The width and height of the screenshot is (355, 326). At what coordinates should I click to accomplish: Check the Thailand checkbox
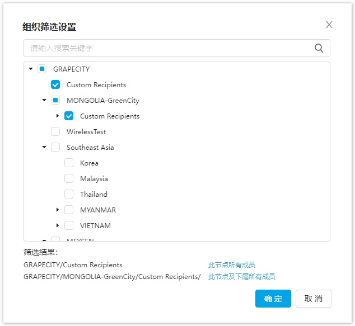(69, 194)
